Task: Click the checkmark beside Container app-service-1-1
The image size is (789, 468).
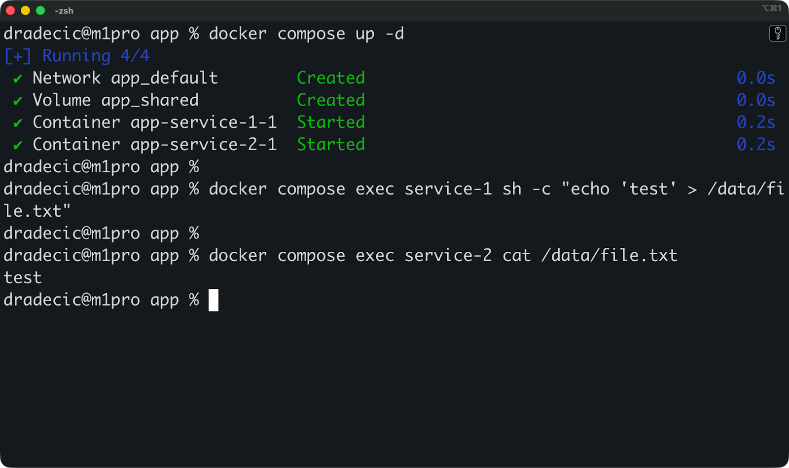Action: pos(18,123)
